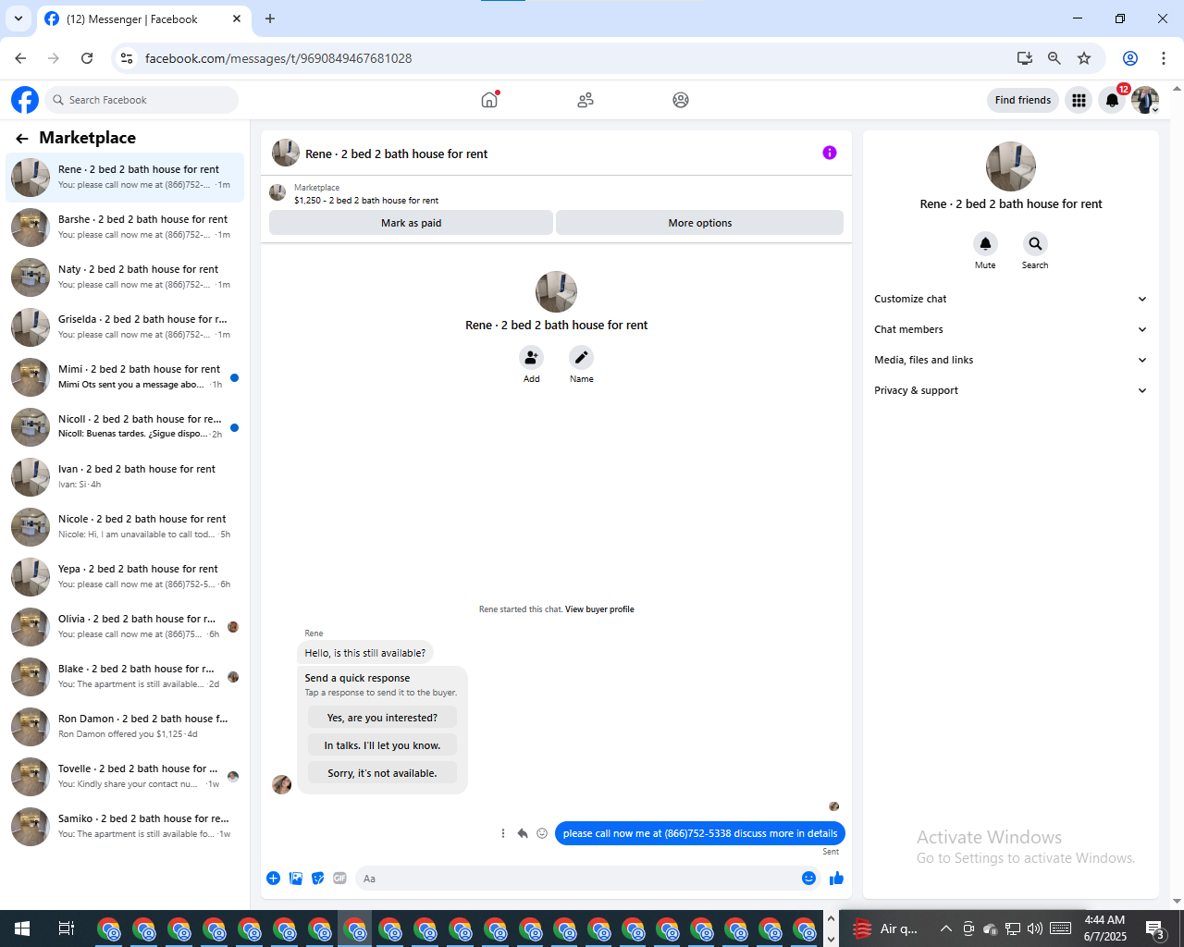Screen dimensions: 1184x947
Task: Show hidden system tray icons chevron
Action: (x=945, y=929)
